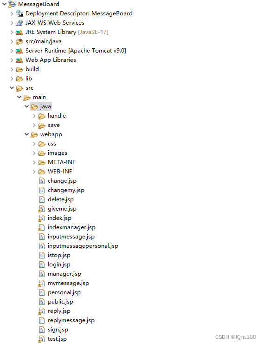Image resolution: width=263 pixels, height=344 pixels.
Task: Select the inputmessage.jsp file name
Action: [x=71, y=237]
